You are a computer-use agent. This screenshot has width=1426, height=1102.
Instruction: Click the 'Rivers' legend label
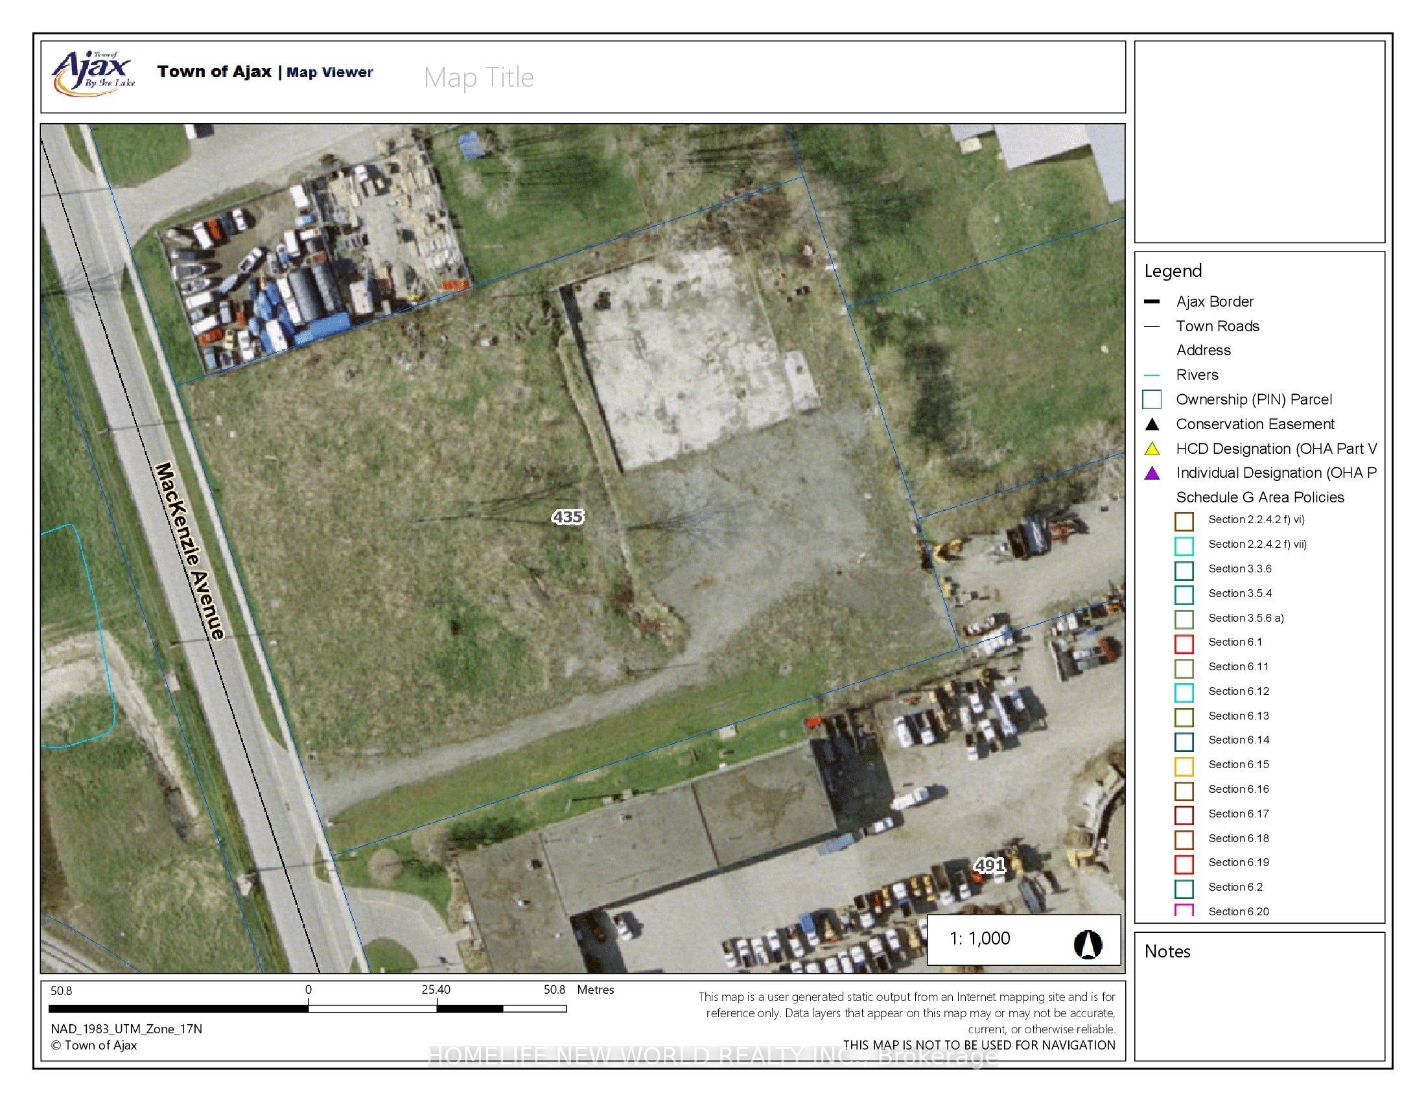pyautogui.click(x=1197, y=375)
